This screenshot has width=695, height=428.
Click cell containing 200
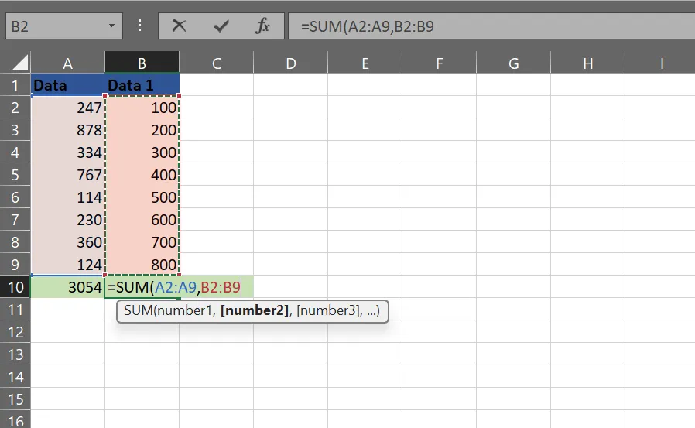[x=142, y=130]
